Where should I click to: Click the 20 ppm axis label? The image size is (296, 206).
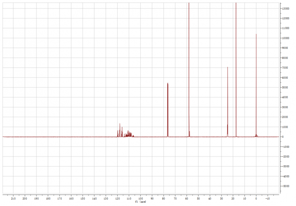[233, 199]
